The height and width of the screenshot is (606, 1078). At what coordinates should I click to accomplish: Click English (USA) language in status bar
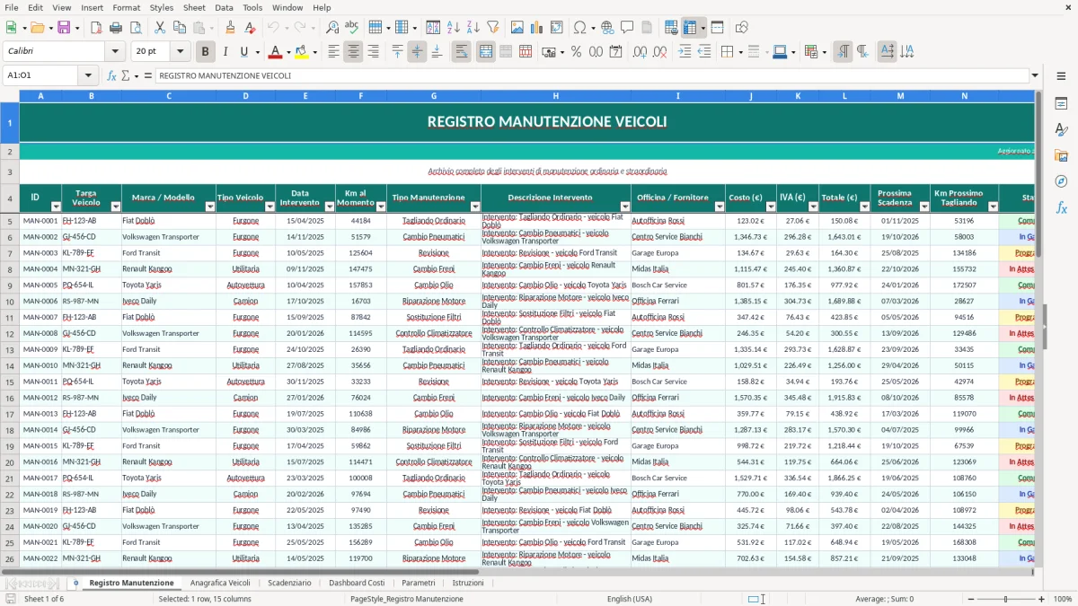(630, 599)
